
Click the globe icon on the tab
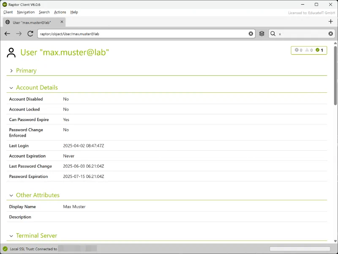8,22
